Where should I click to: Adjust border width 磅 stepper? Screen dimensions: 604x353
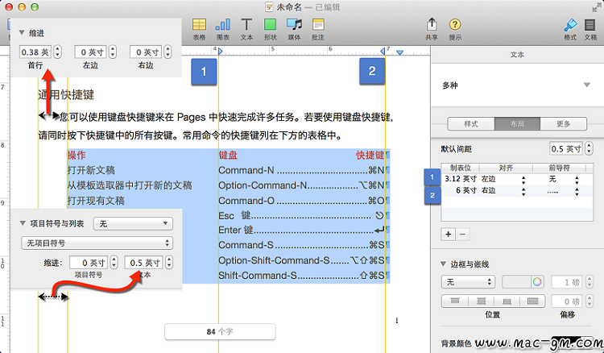pyautogui.click(x=590, y=282)
